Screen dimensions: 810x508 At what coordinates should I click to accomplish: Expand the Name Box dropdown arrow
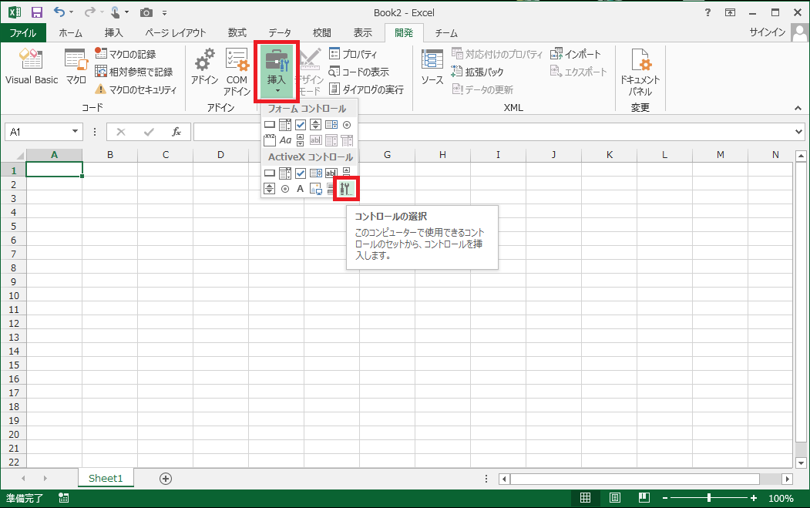[x=75, y=132]
